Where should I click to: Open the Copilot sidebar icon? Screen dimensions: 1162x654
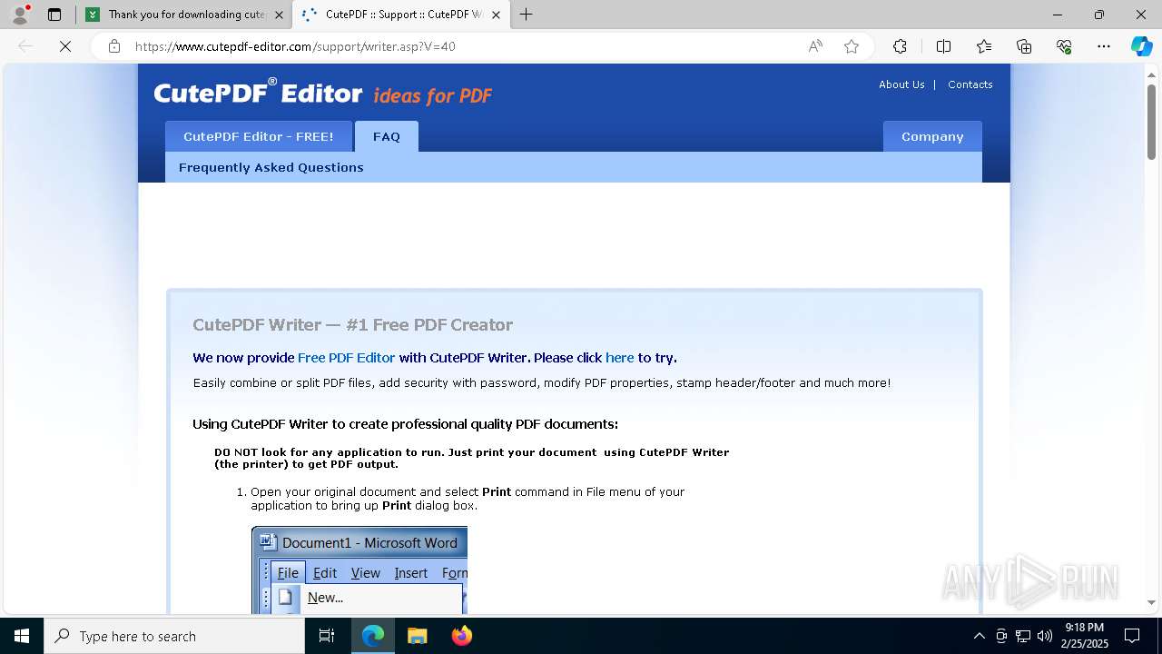coord(1141,46)
